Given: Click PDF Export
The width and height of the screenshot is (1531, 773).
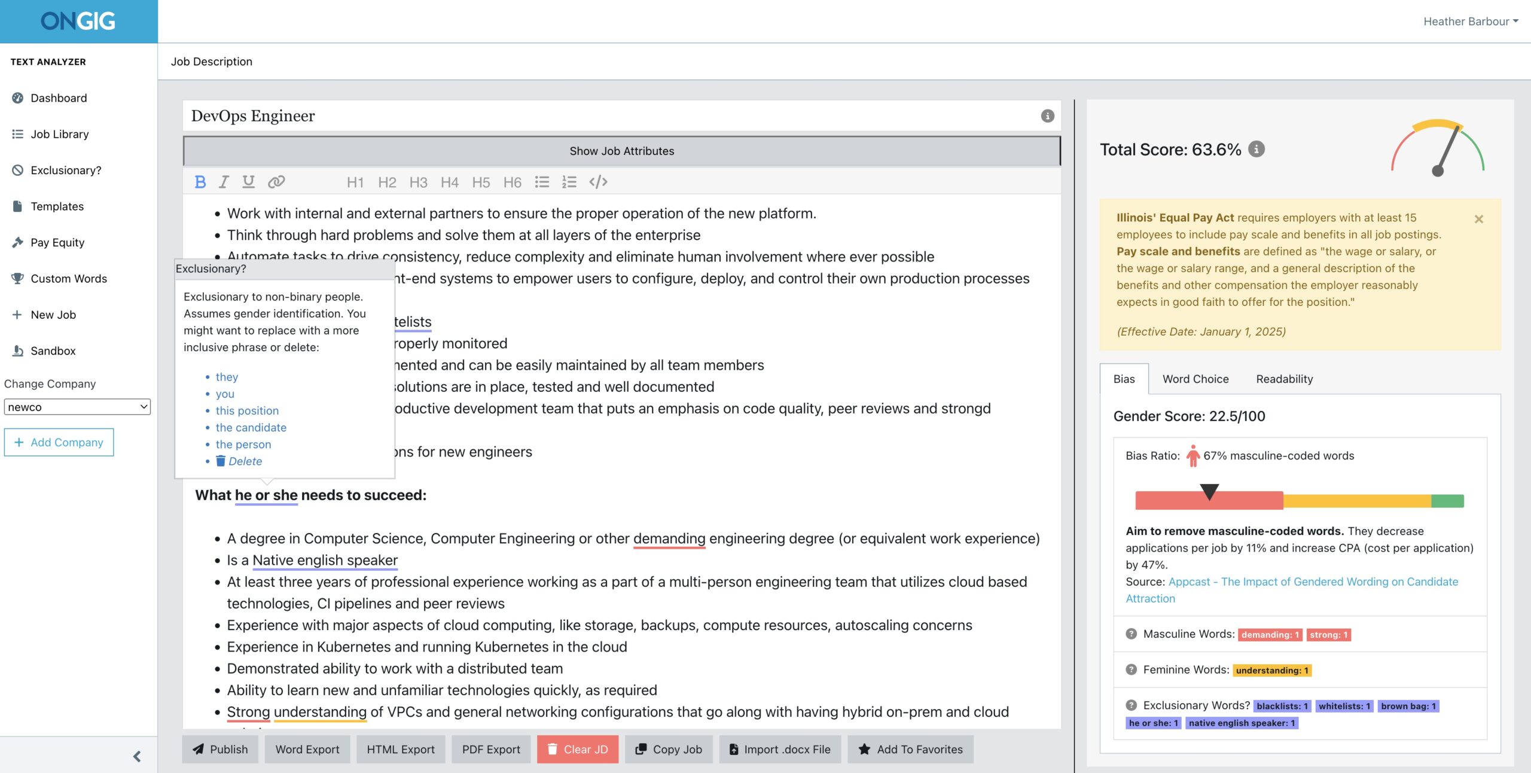Looking at the screenshot, I should click(x=491, y=749).
